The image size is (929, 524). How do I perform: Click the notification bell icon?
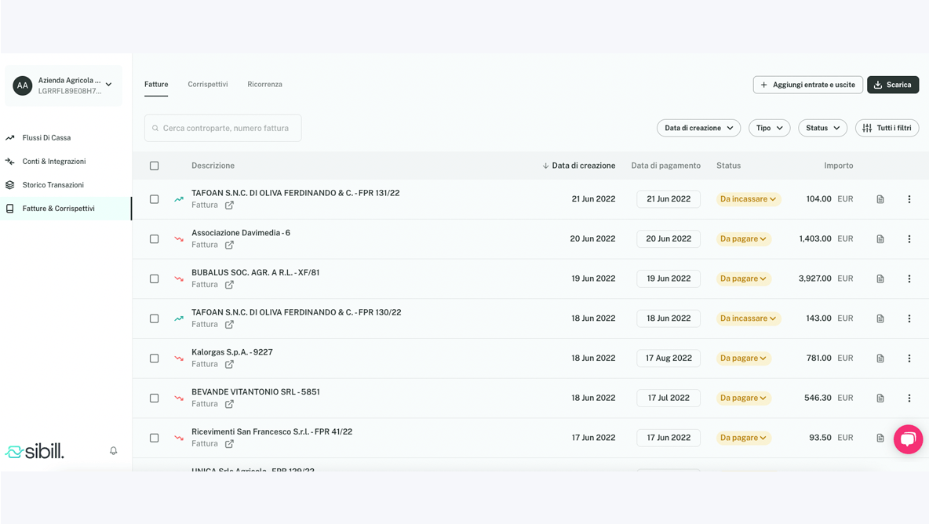coord(114,450)
